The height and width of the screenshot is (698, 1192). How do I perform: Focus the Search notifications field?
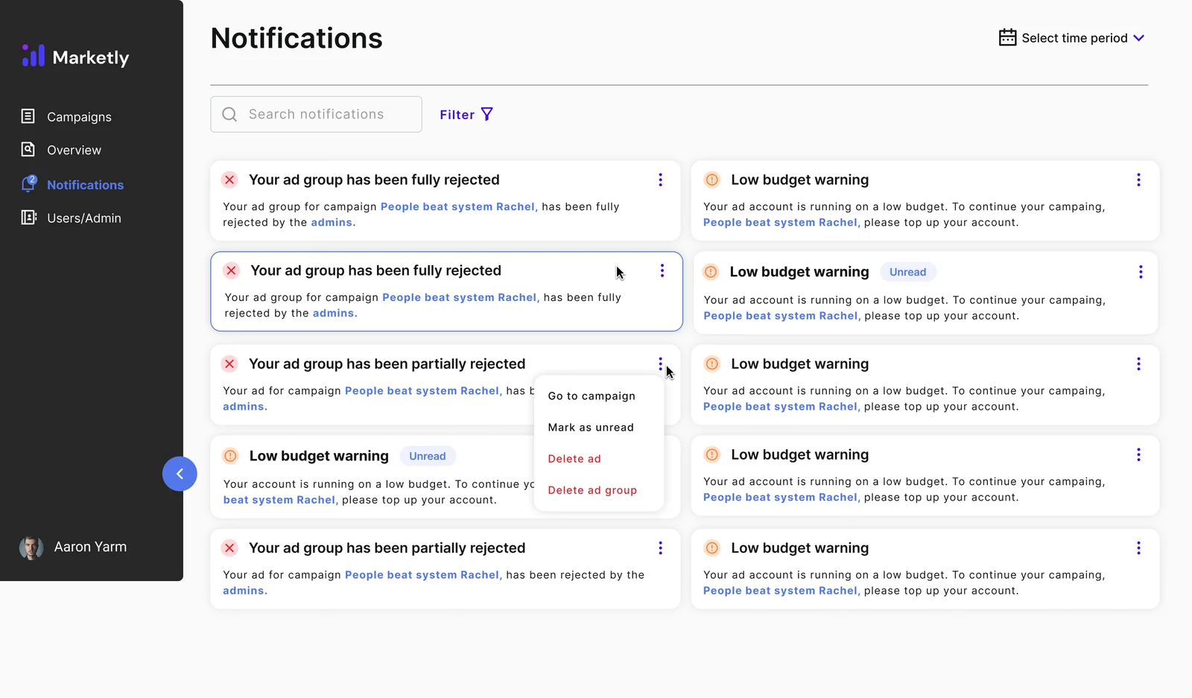click(316, 114)
